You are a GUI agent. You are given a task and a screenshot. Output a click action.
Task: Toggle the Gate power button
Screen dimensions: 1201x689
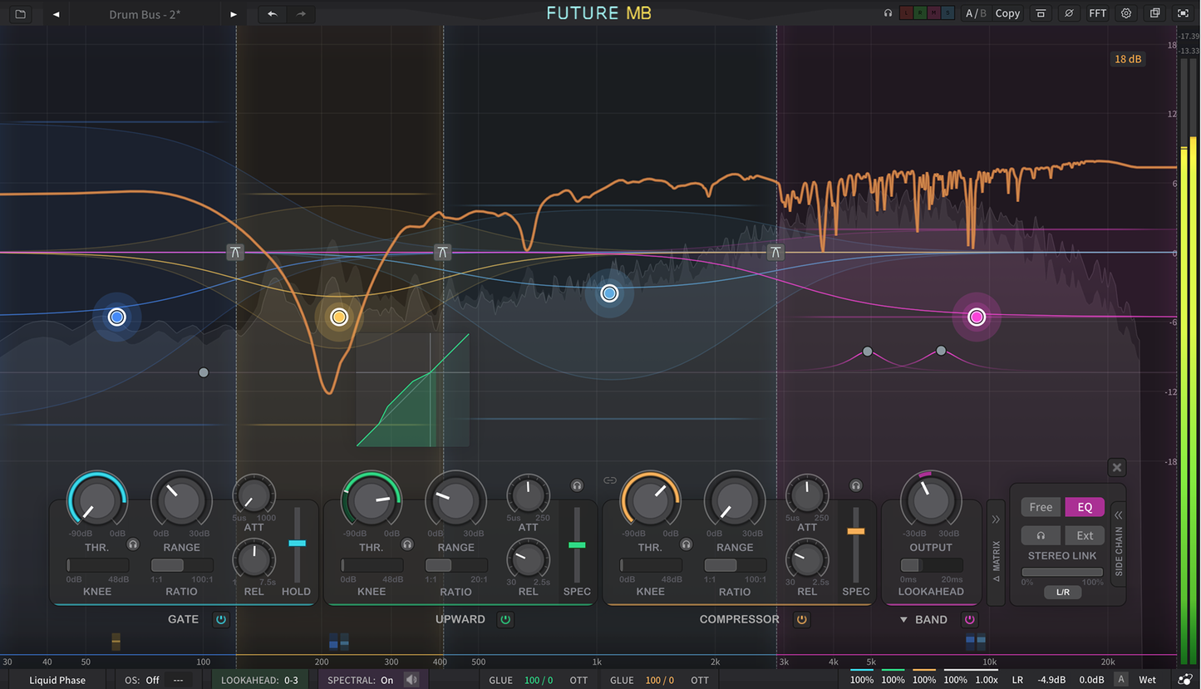[x=220, y=619]
